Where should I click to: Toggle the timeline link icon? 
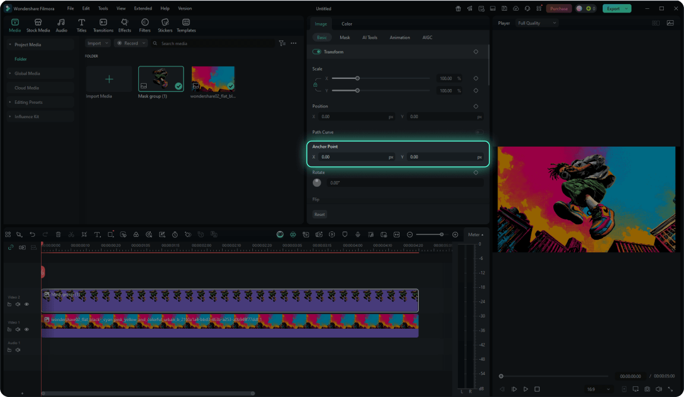click(11, 247)
